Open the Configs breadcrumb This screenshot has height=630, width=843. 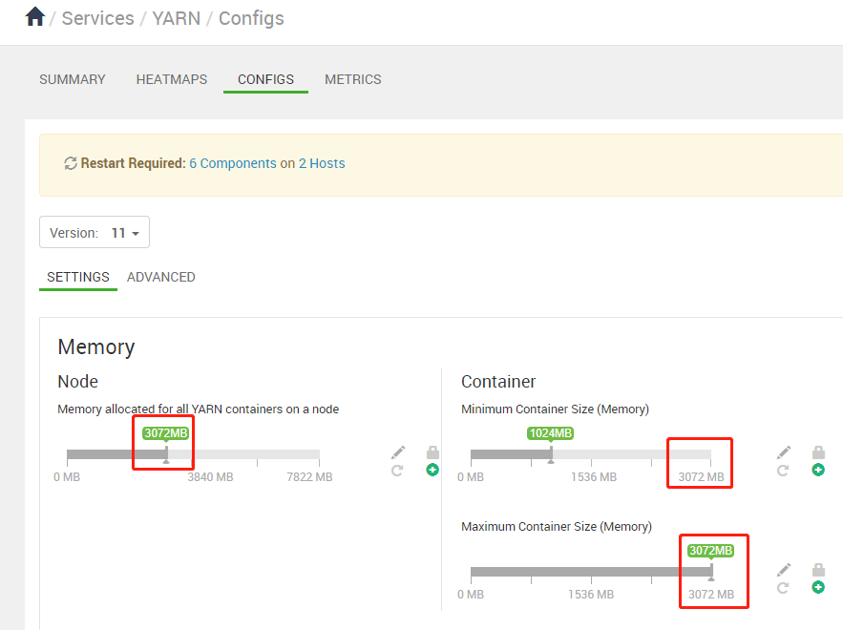point(251,18)
